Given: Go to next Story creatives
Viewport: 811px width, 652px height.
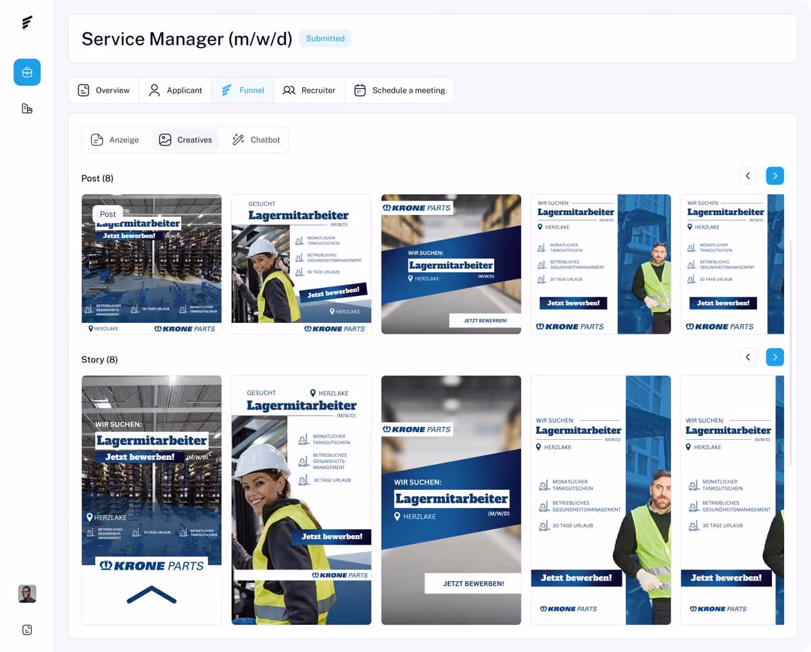Looking at the screenshot, I should click(775, 357).
